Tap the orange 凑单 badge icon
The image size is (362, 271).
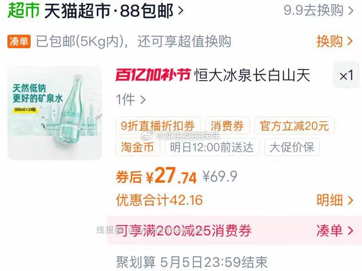point(19,42)
